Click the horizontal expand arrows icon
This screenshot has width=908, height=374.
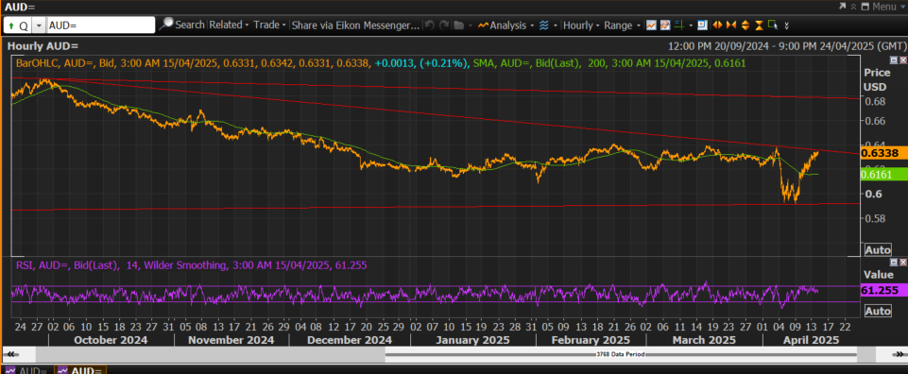click(x=717, y=25)
